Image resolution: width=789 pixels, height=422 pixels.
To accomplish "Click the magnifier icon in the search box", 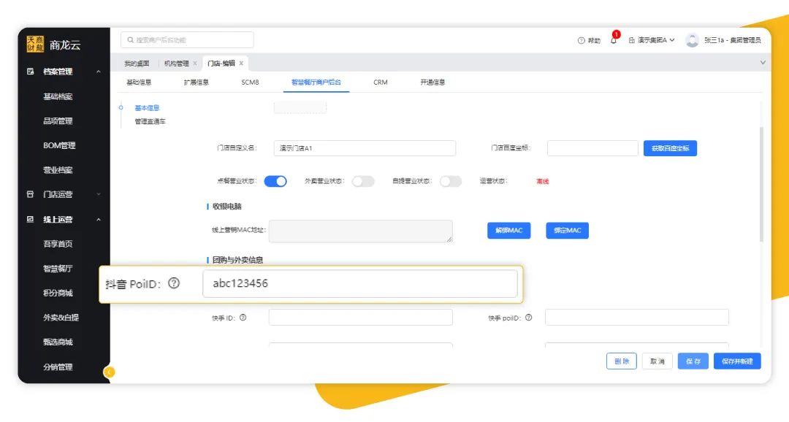I will pyautogui.click(x=130, y=39).
